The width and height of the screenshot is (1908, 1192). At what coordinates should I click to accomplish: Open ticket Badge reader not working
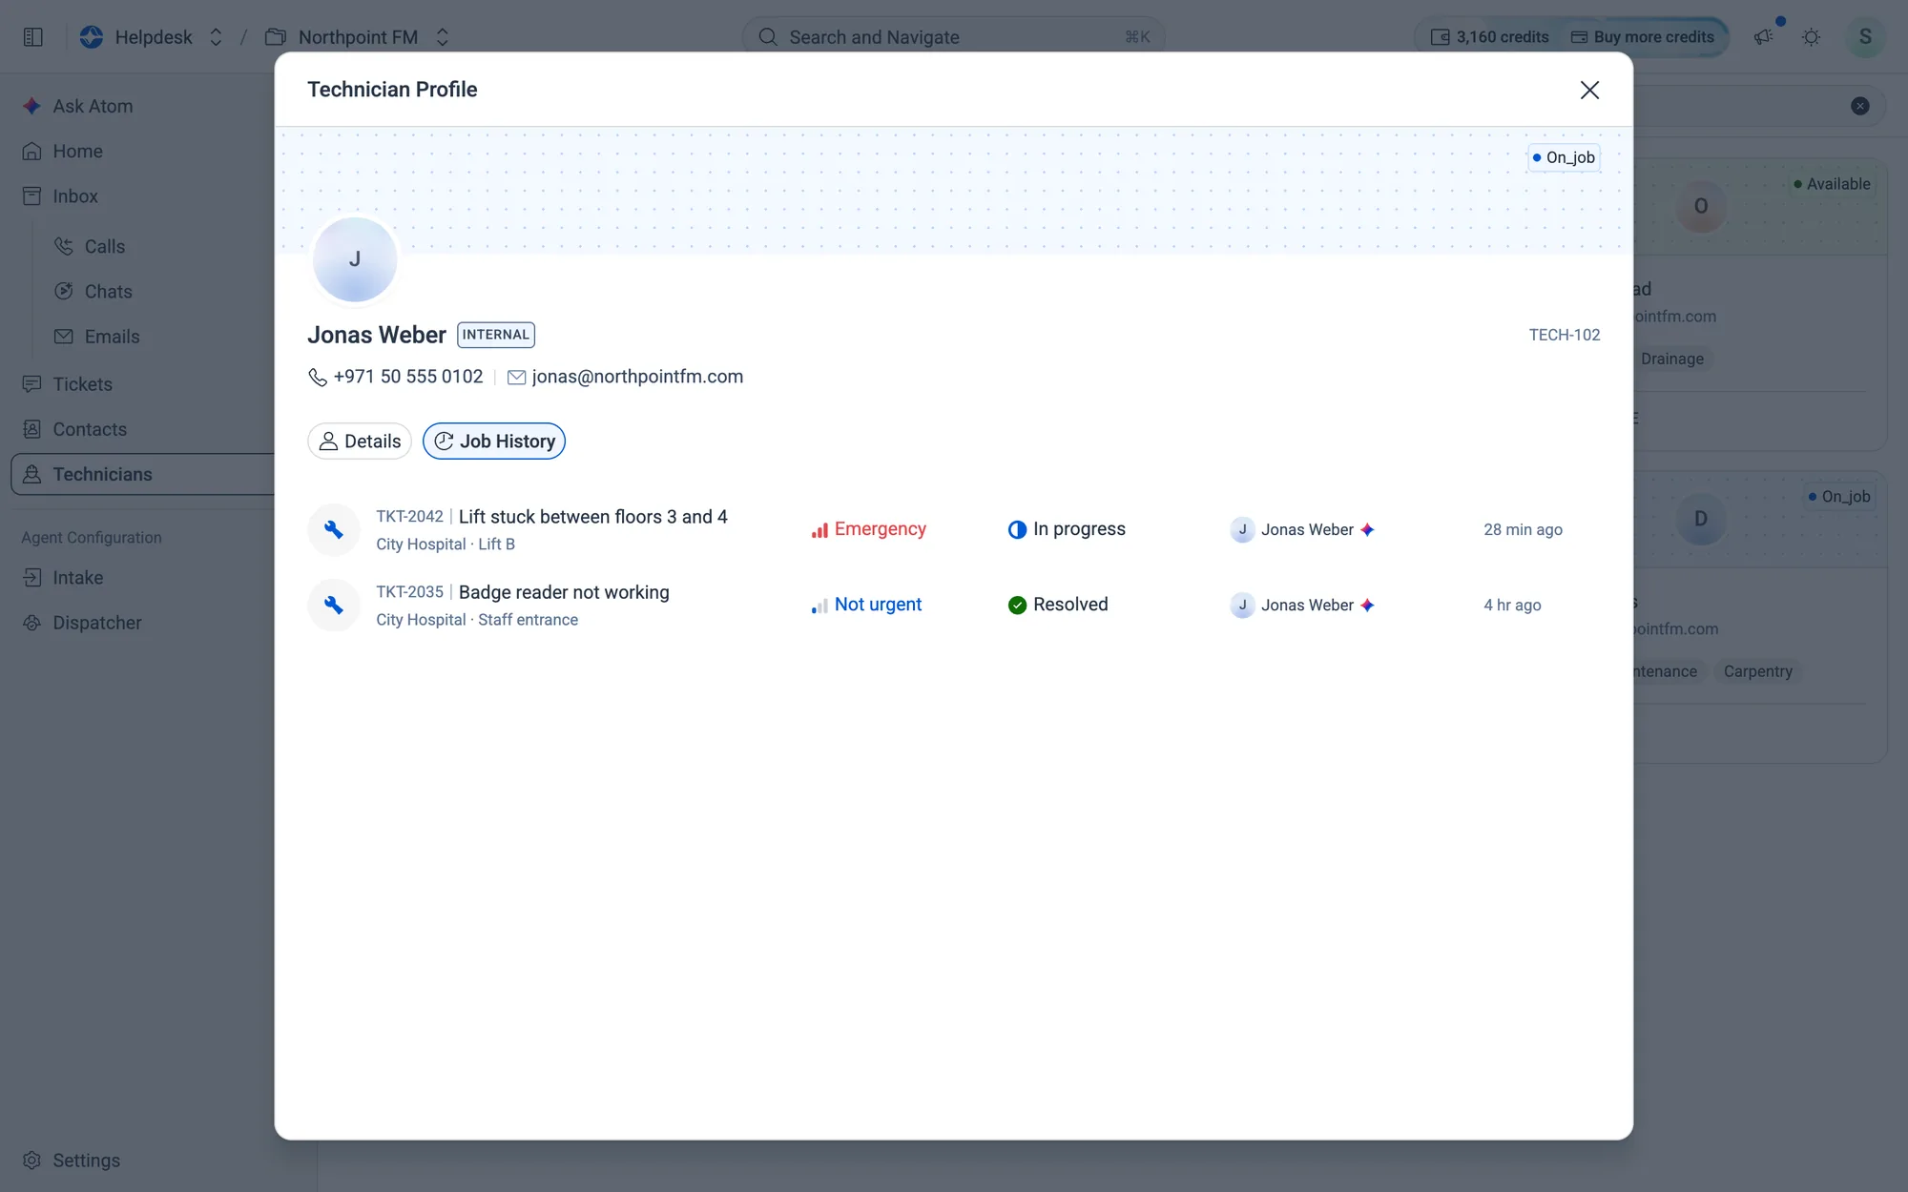coord(564,592)
